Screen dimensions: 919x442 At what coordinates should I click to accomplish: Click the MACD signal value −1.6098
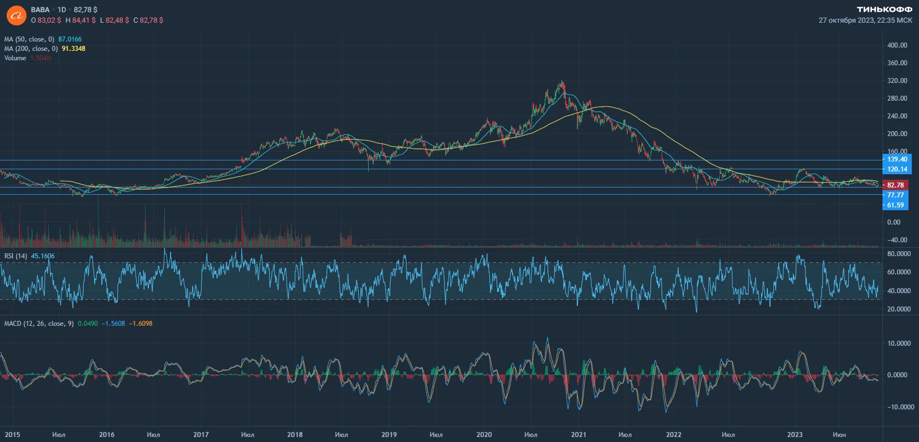pos(141,324)
